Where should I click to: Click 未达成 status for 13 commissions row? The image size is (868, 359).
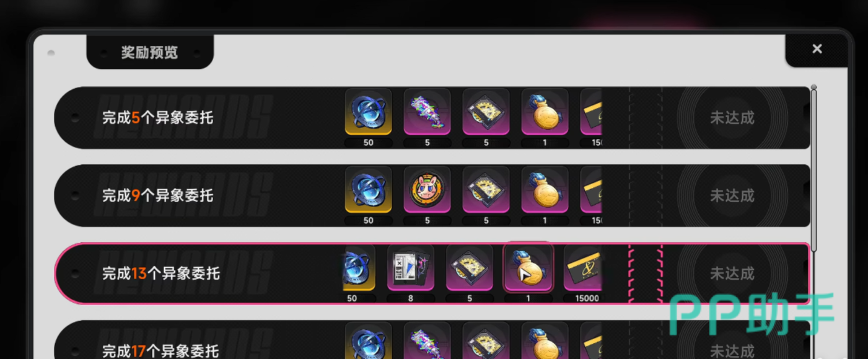[732, 273]
